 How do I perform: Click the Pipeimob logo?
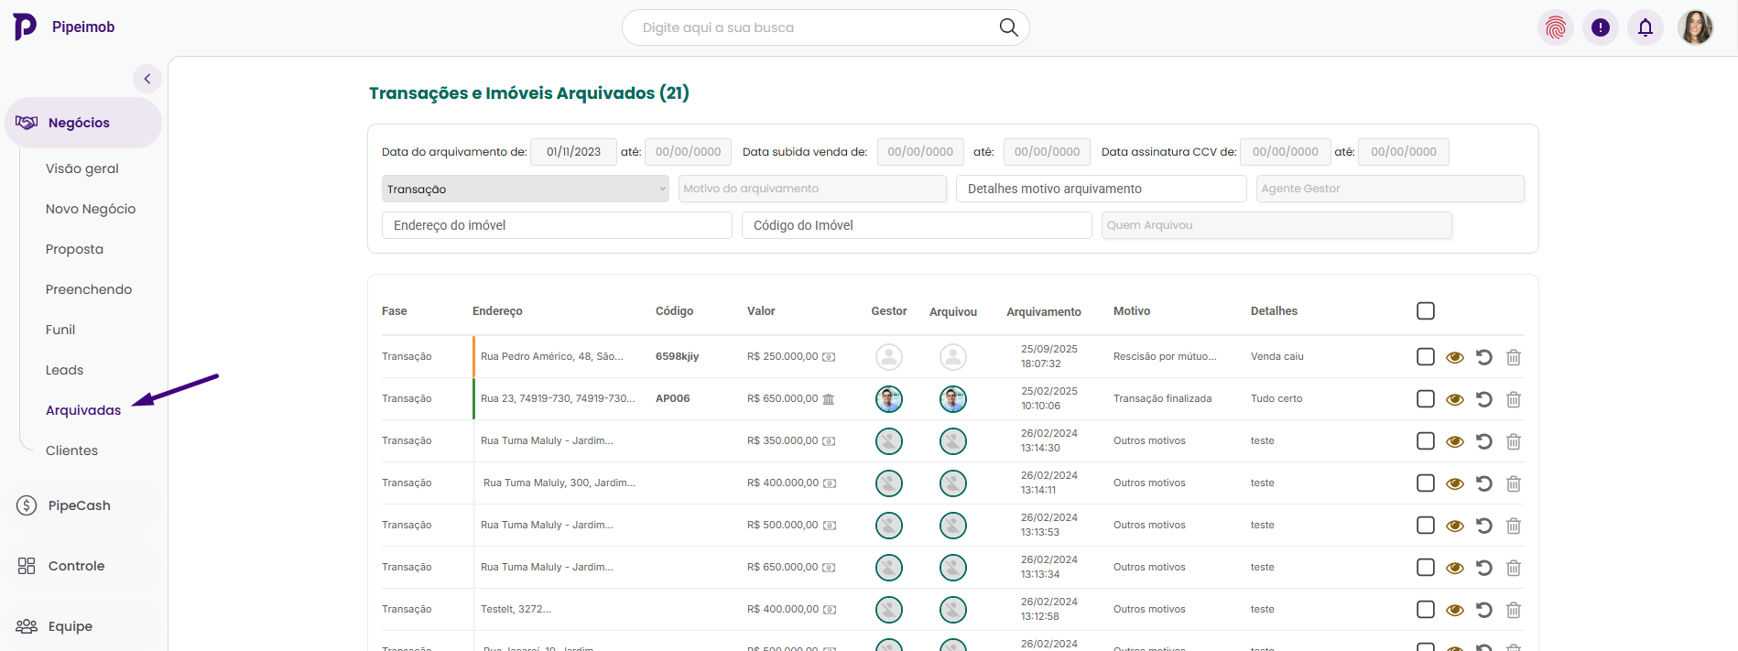[x=26, y=27]
